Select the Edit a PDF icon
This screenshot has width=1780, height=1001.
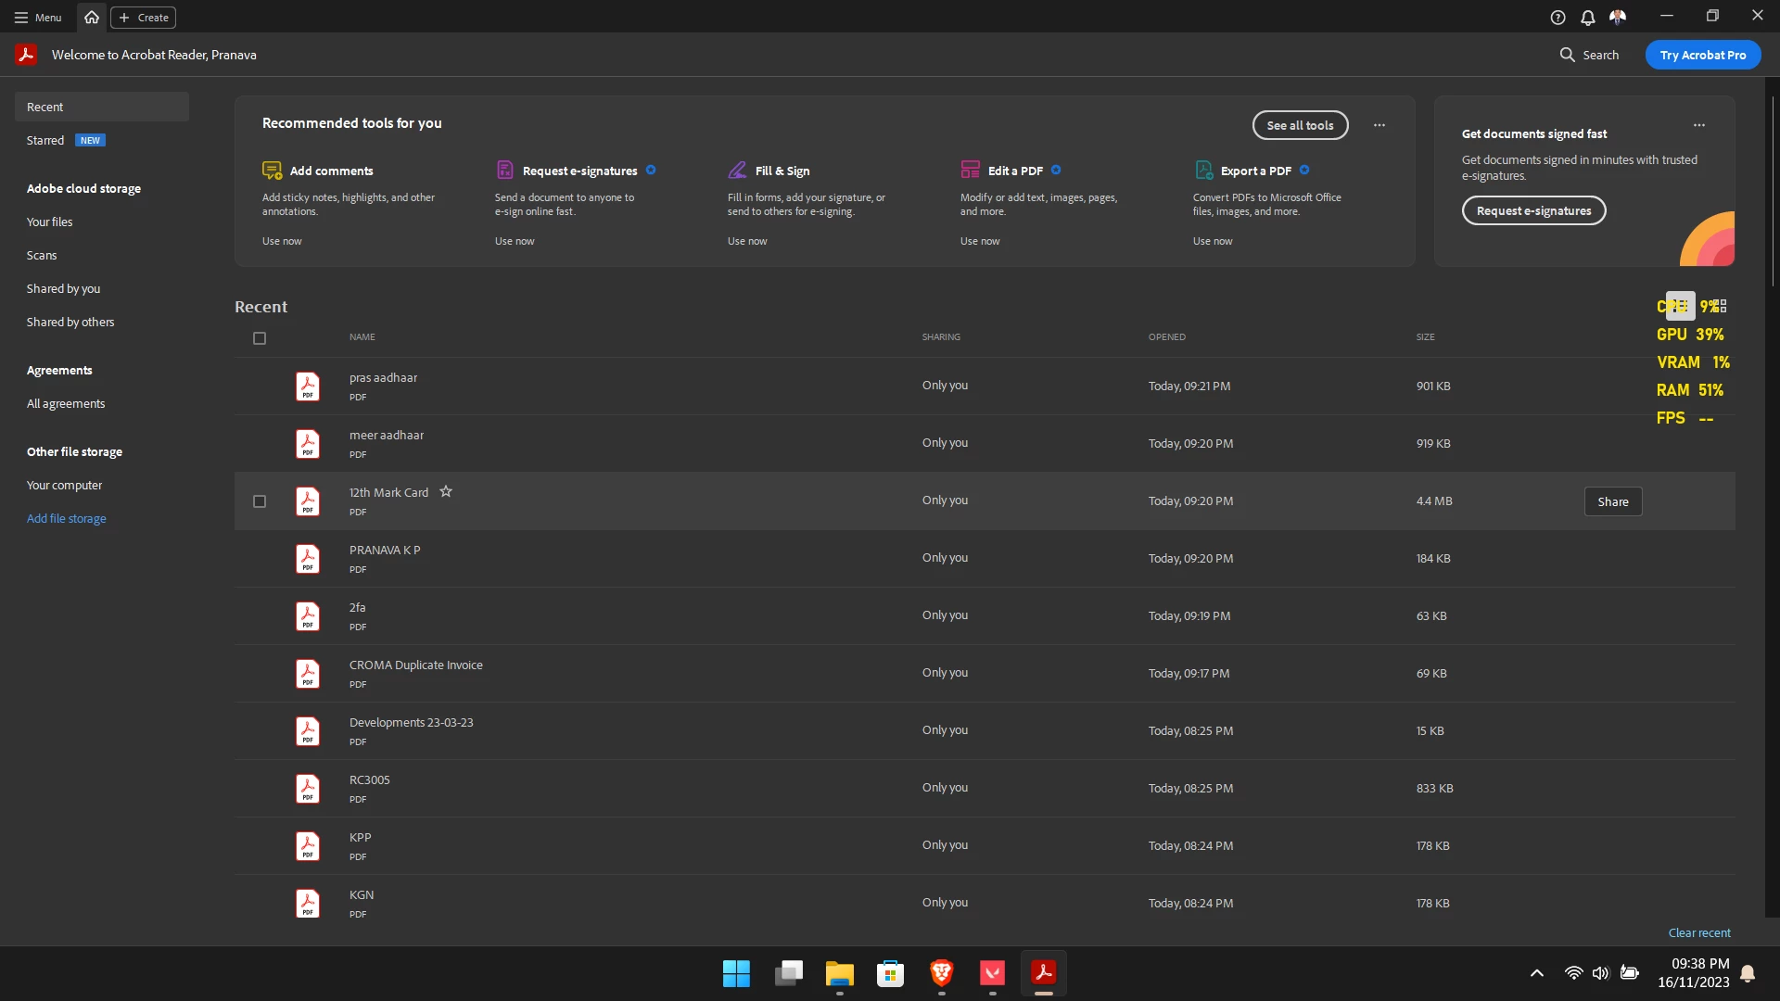970,171
